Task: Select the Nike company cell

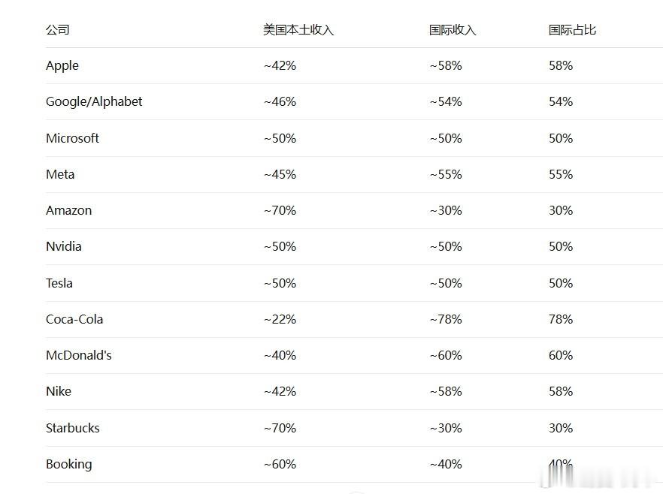Action: pyautogui.click(x=59, y=391)
